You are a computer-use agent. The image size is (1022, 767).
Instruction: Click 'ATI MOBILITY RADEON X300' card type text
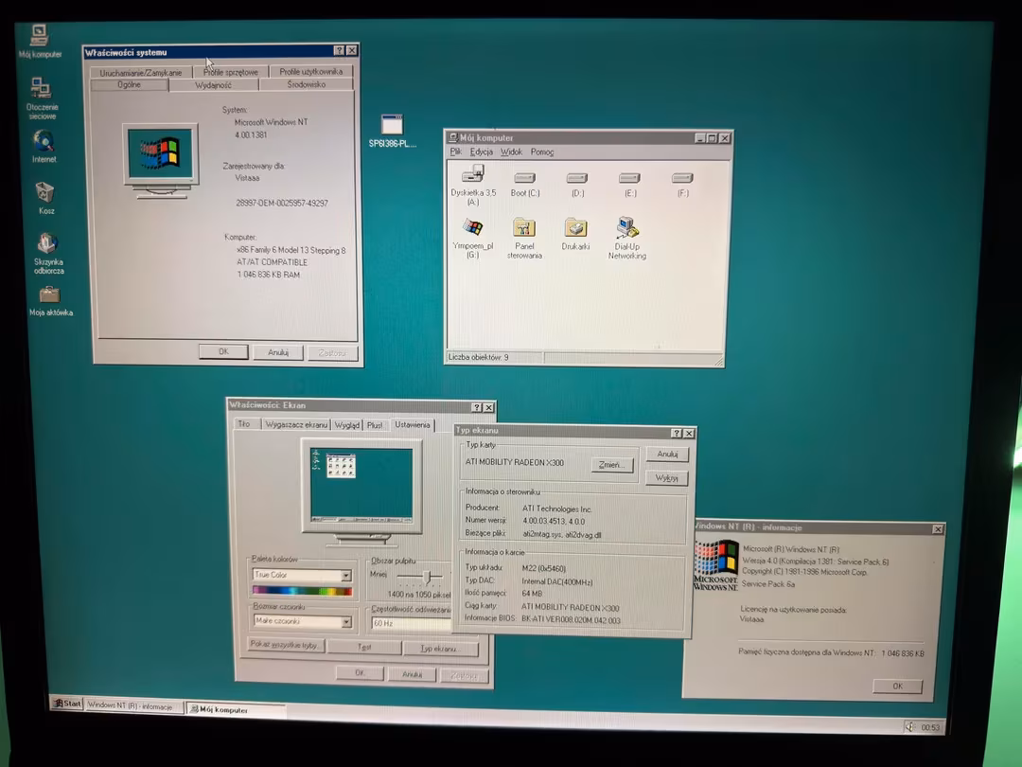(514, 462)
